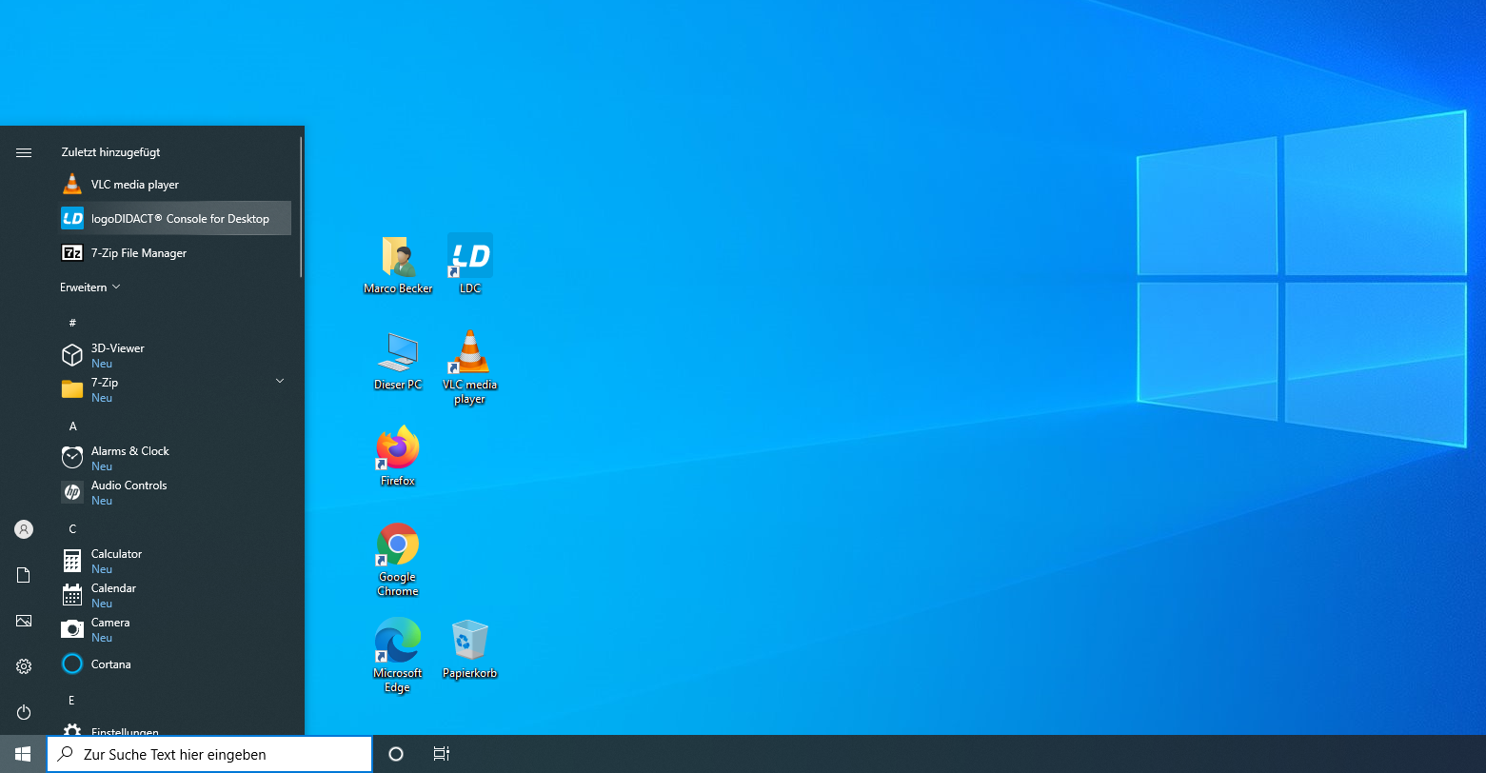Focus the taskbar search box

[209, 754]
